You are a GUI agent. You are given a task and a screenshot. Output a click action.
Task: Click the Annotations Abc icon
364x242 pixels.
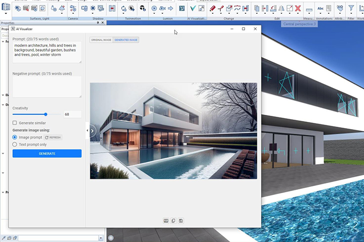coord(320,9)
